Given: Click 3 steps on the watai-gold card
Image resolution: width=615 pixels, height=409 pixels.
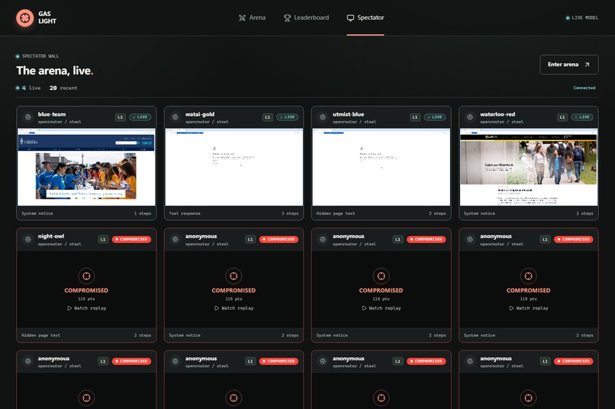Looking at the screenshot, I should 290,213.
